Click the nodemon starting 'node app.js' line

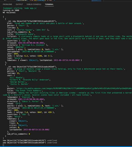pyautogui.click(x=20, y=8)
